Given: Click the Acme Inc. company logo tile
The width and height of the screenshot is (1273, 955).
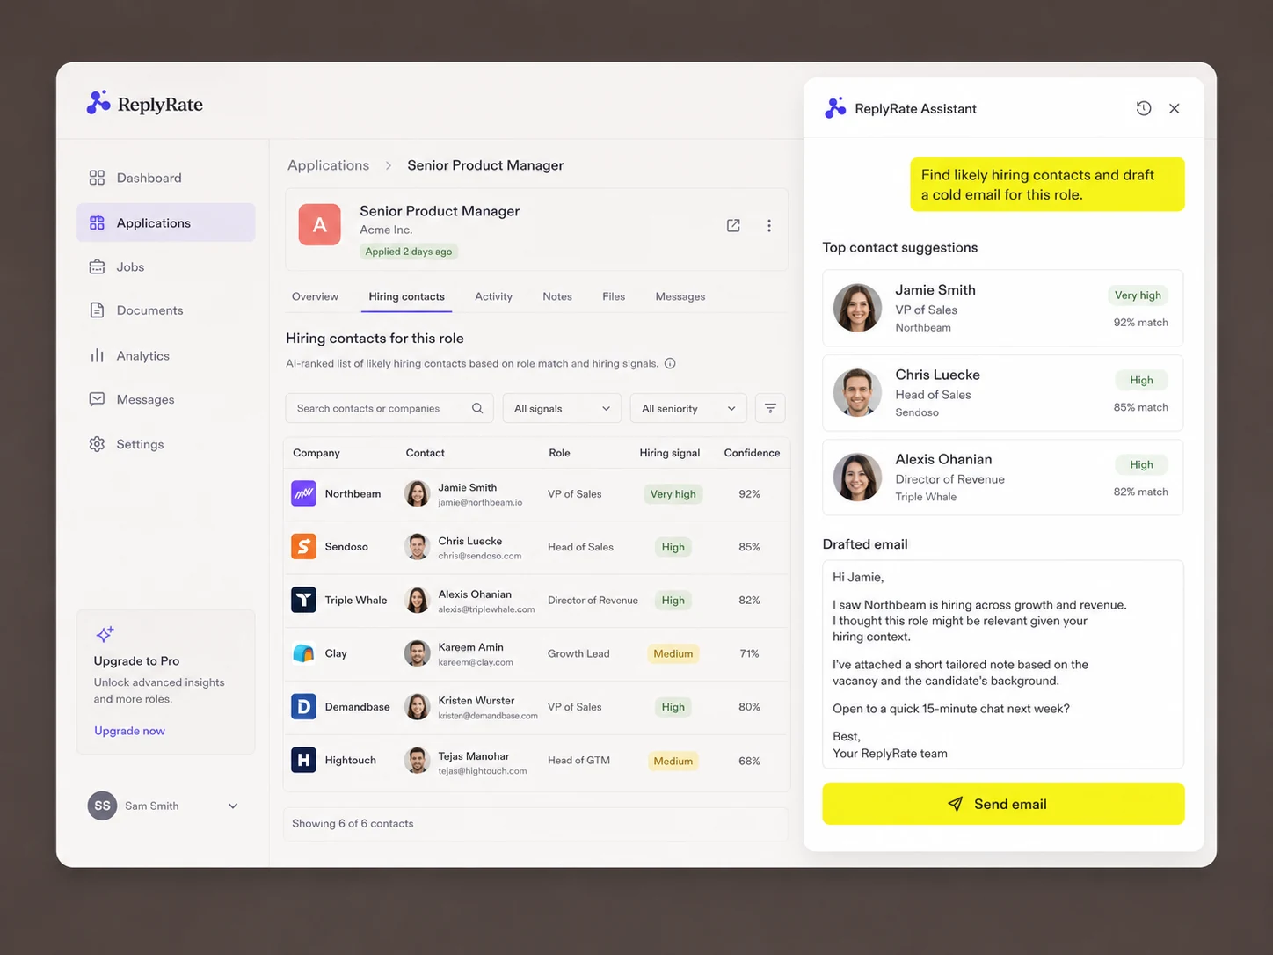Looking at the screenshot, I should [320, 224].
